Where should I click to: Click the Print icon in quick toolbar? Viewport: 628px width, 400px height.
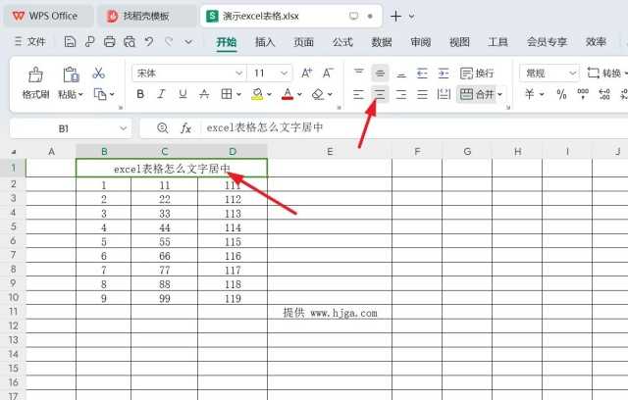(x=109, y=42)
